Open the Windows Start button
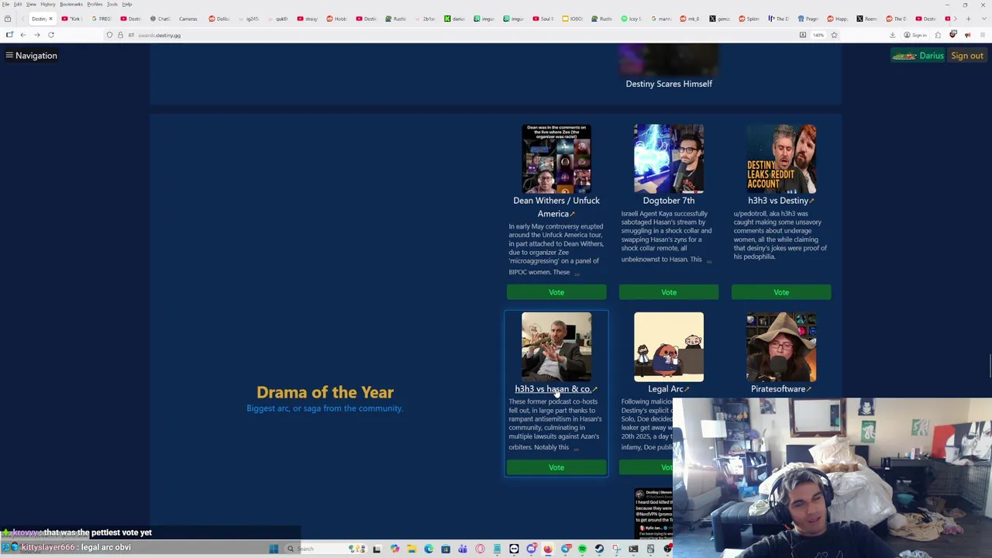The width and height of the screenshot is (992, 558). pos(274,549)
